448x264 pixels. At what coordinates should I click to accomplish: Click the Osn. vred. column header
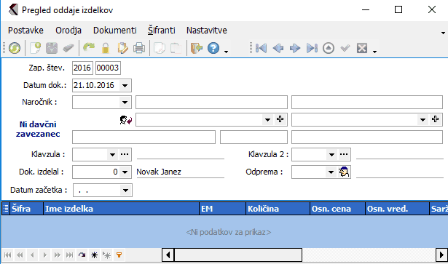pyautogui.click(x=397, y=209)
